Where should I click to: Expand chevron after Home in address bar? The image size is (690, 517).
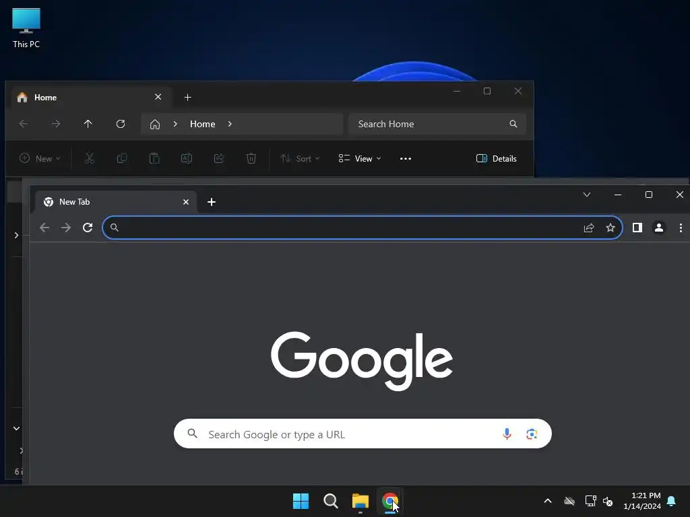coord(230,124)
